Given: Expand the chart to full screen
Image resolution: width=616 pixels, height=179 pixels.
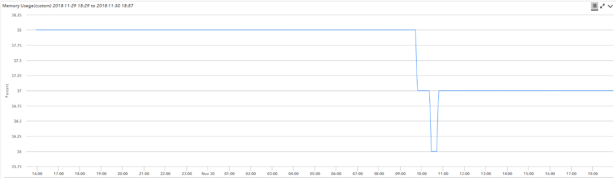Looking at the screenshot, I should tap(603, 6).
